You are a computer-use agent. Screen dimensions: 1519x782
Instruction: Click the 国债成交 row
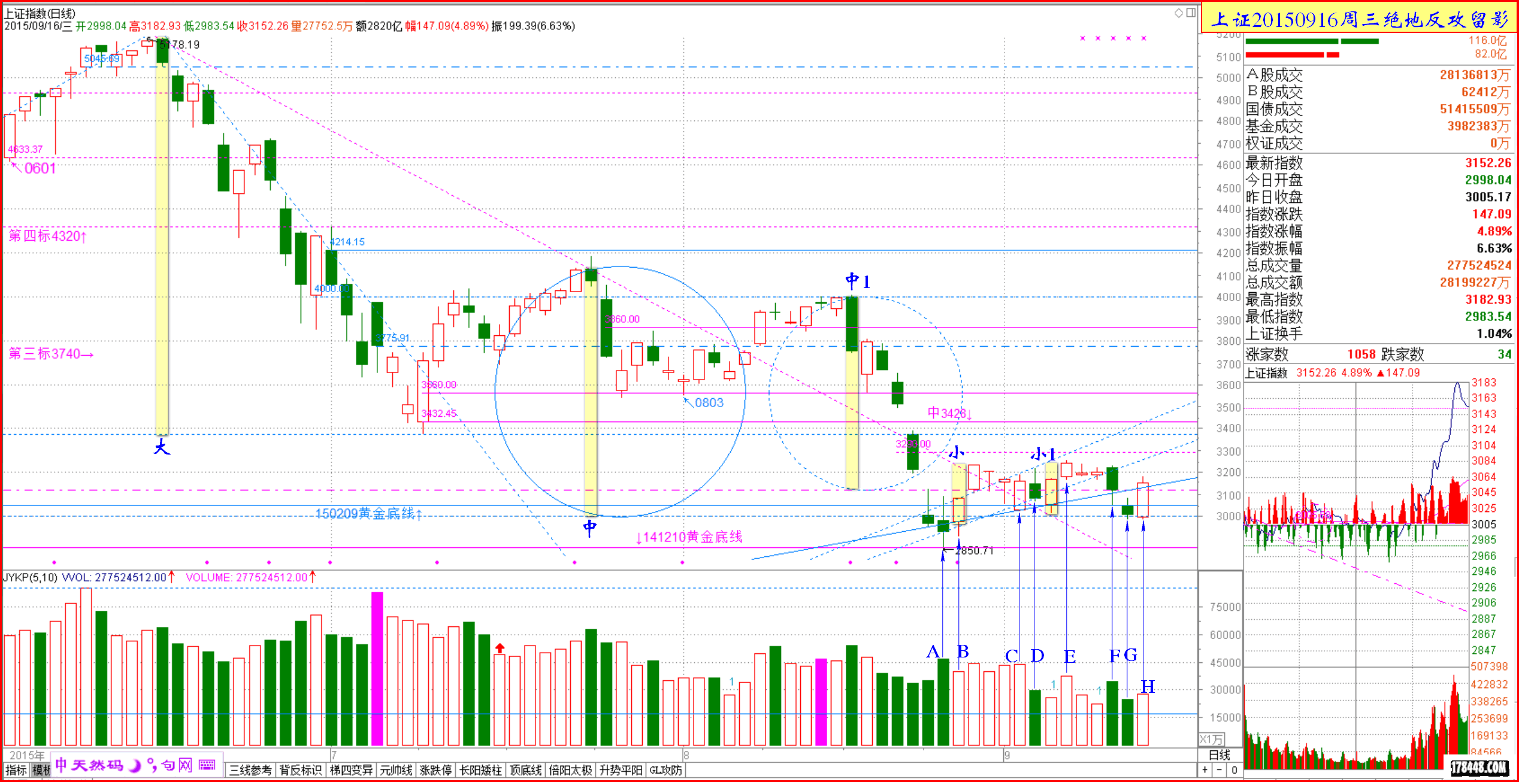pyautogui.click(x=1378, y=109)
